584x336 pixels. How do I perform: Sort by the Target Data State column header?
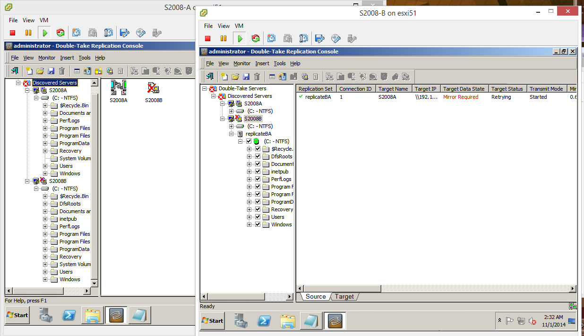click(464, 89)
